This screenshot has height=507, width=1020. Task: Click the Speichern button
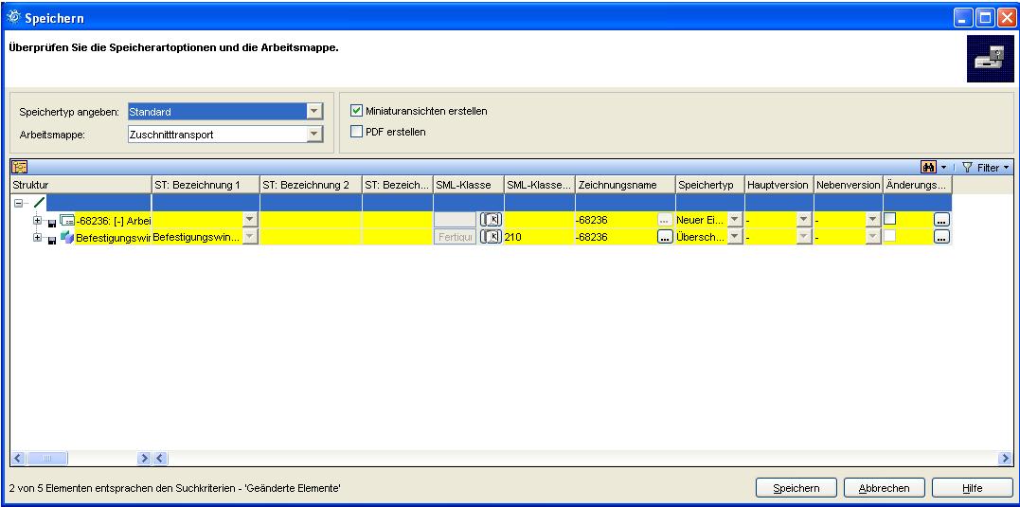pyautogui.click(x=796, y=488)
